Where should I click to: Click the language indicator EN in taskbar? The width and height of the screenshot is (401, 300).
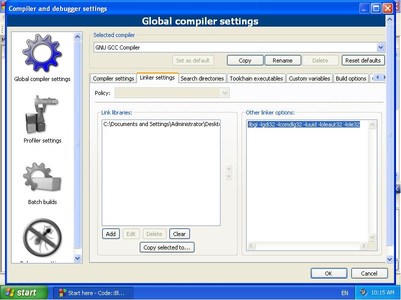pyautogui.click(x=344, y=292)
